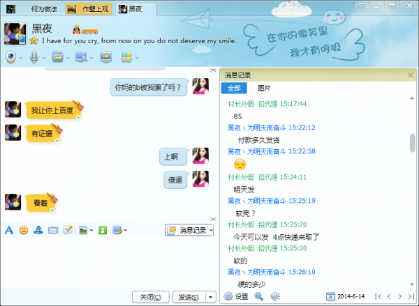Click the star icon beside the signature

coord(34,41)
